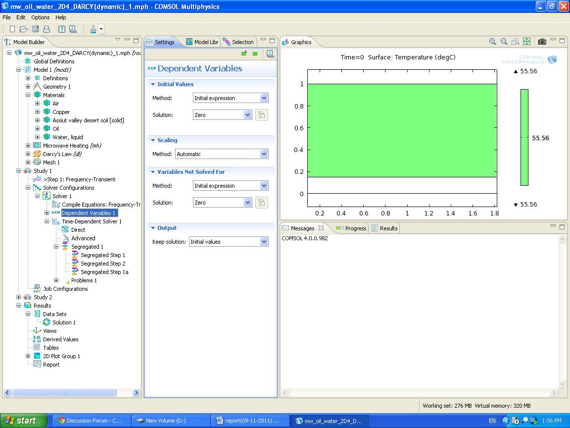Screen dimensions: 570x428
Task: Click the Print icon in main toolbar
Action: point(46,29)
